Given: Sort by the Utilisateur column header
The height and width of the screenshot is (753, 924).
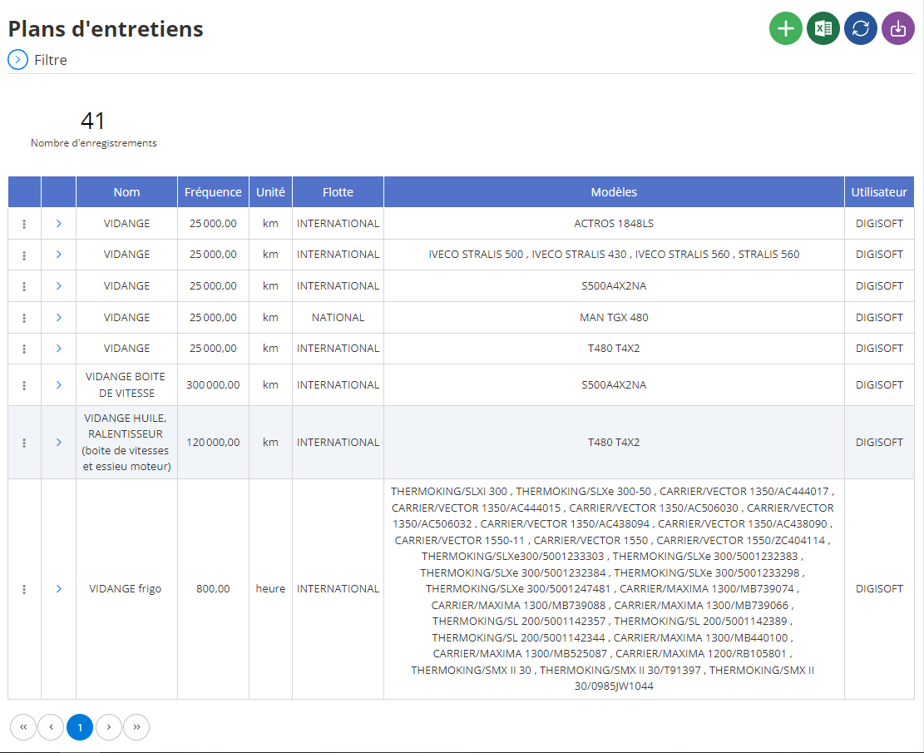Looking at the screenshot, I should point(878,192).
